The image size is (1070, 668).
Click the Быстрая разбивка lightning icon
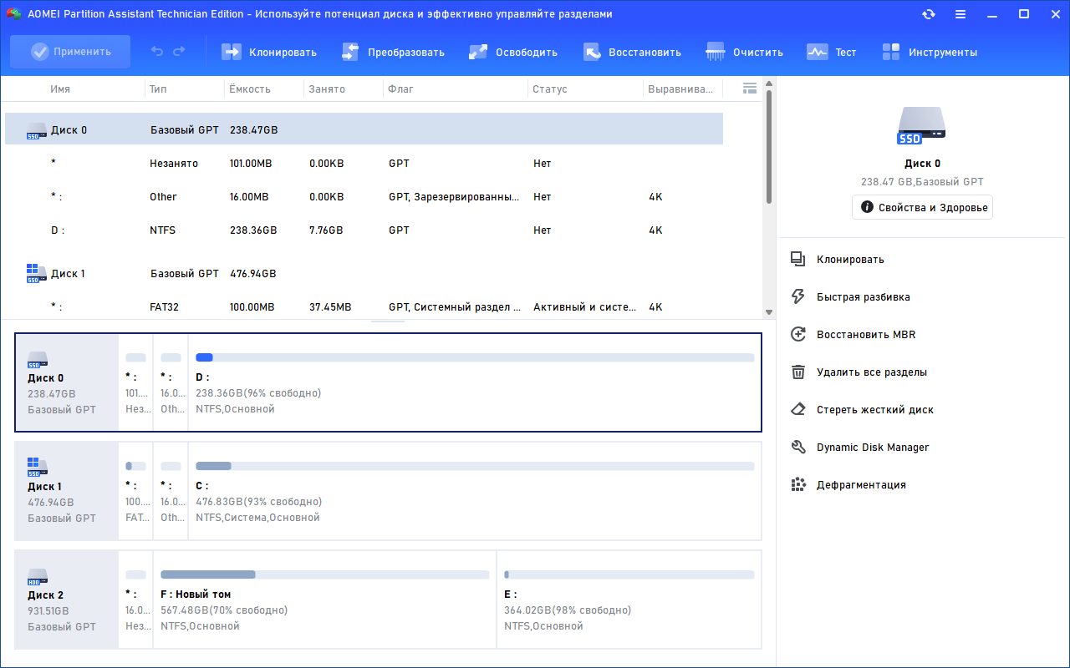click(797, 297)
